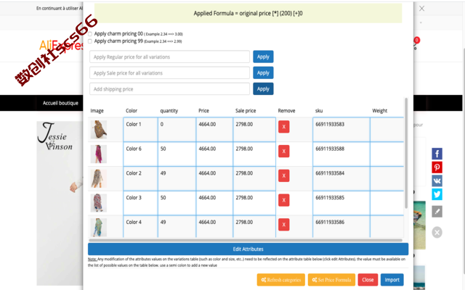Click the Add shipping price field

(169, 88)
